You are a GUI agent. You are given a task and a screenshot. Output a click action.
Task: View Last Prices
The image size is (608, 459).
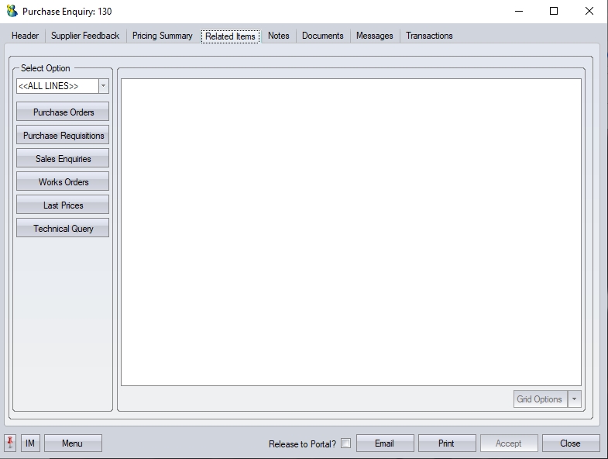point(63,205)
